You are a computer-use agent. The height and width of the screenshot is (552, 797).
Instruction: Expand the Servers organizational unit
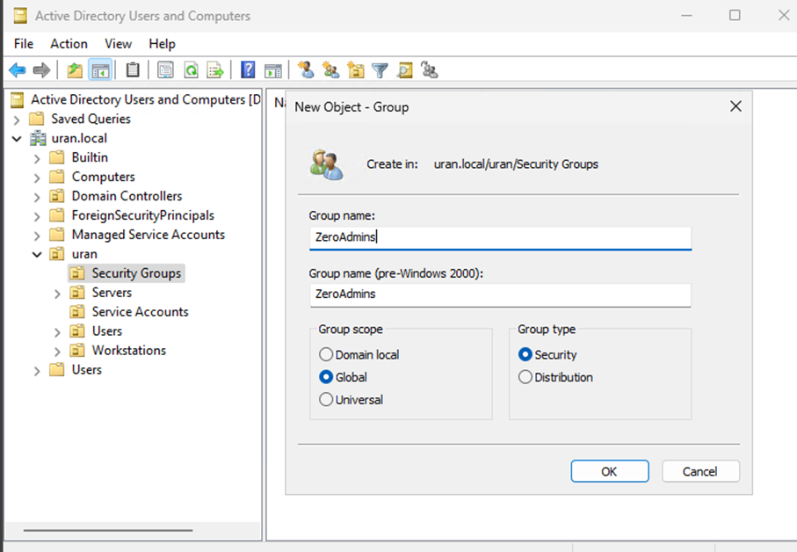(57, 294)
